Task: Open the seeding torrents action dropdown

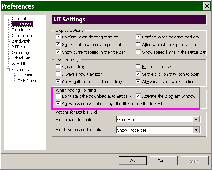Action: pyautogui.click(x=197, y=119)
